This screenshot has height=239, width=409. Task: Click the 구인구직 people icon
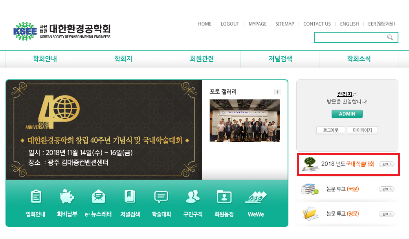[193, 197]
